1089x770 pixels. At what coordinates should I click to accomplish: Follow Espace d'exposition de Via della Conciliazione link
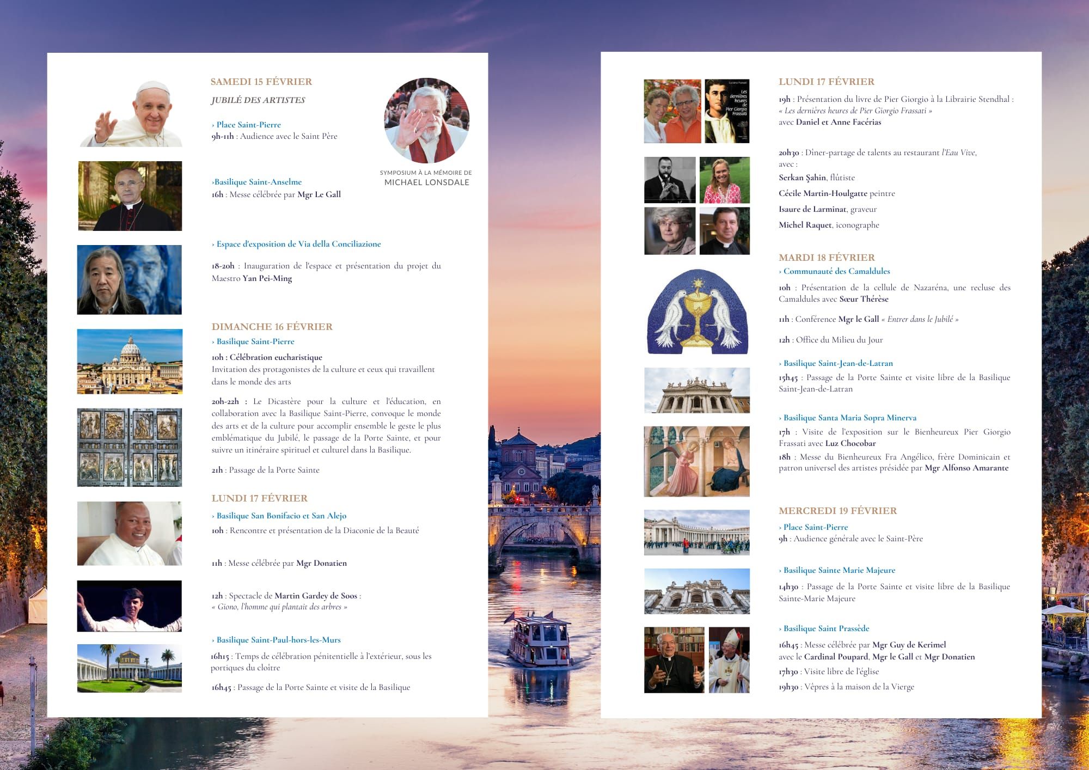coord(296,244)
